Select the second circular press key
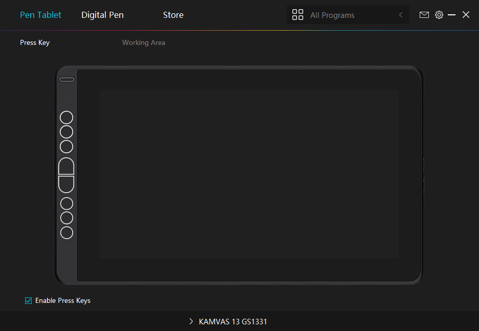 (66, 132)
